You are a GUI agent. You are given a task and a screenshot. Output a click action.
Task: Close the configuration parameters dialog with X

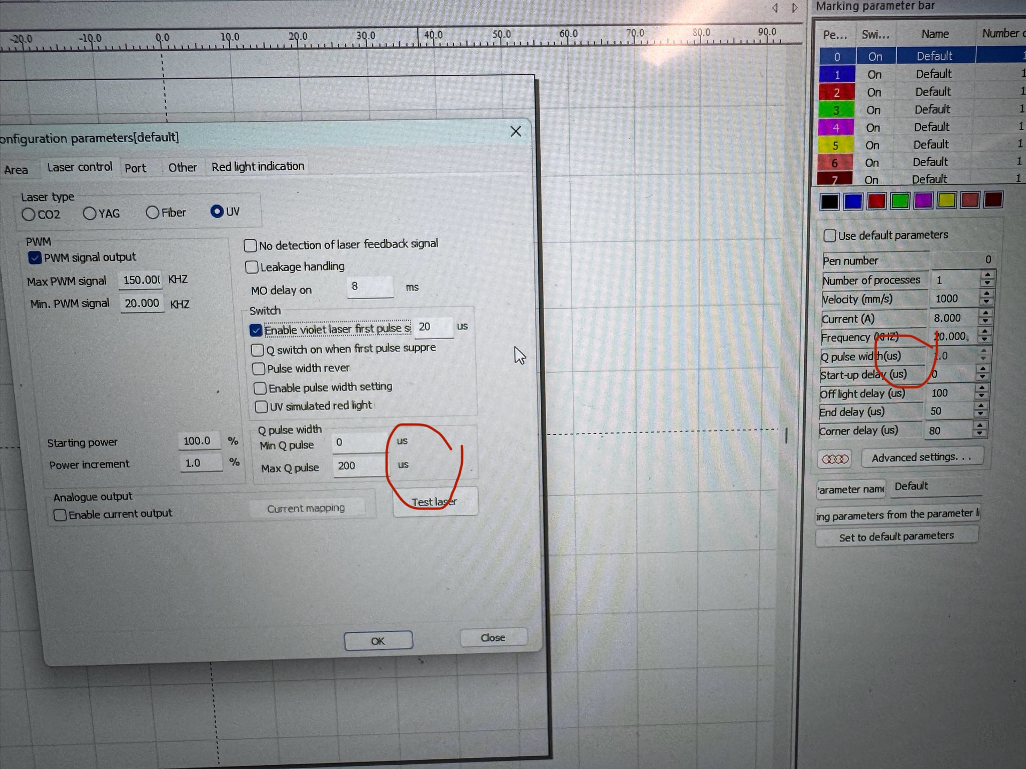point(516,131)
